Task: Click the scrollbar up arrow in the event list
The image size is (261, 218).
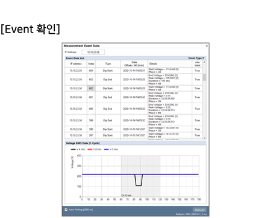Action: (x=204, y=62)
